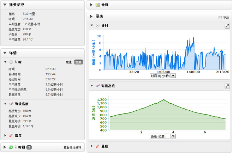This screenshot has height=153, width=233.
Task: Expand the 温度 section in 详情 panel
Action: (x=5, y=135)
